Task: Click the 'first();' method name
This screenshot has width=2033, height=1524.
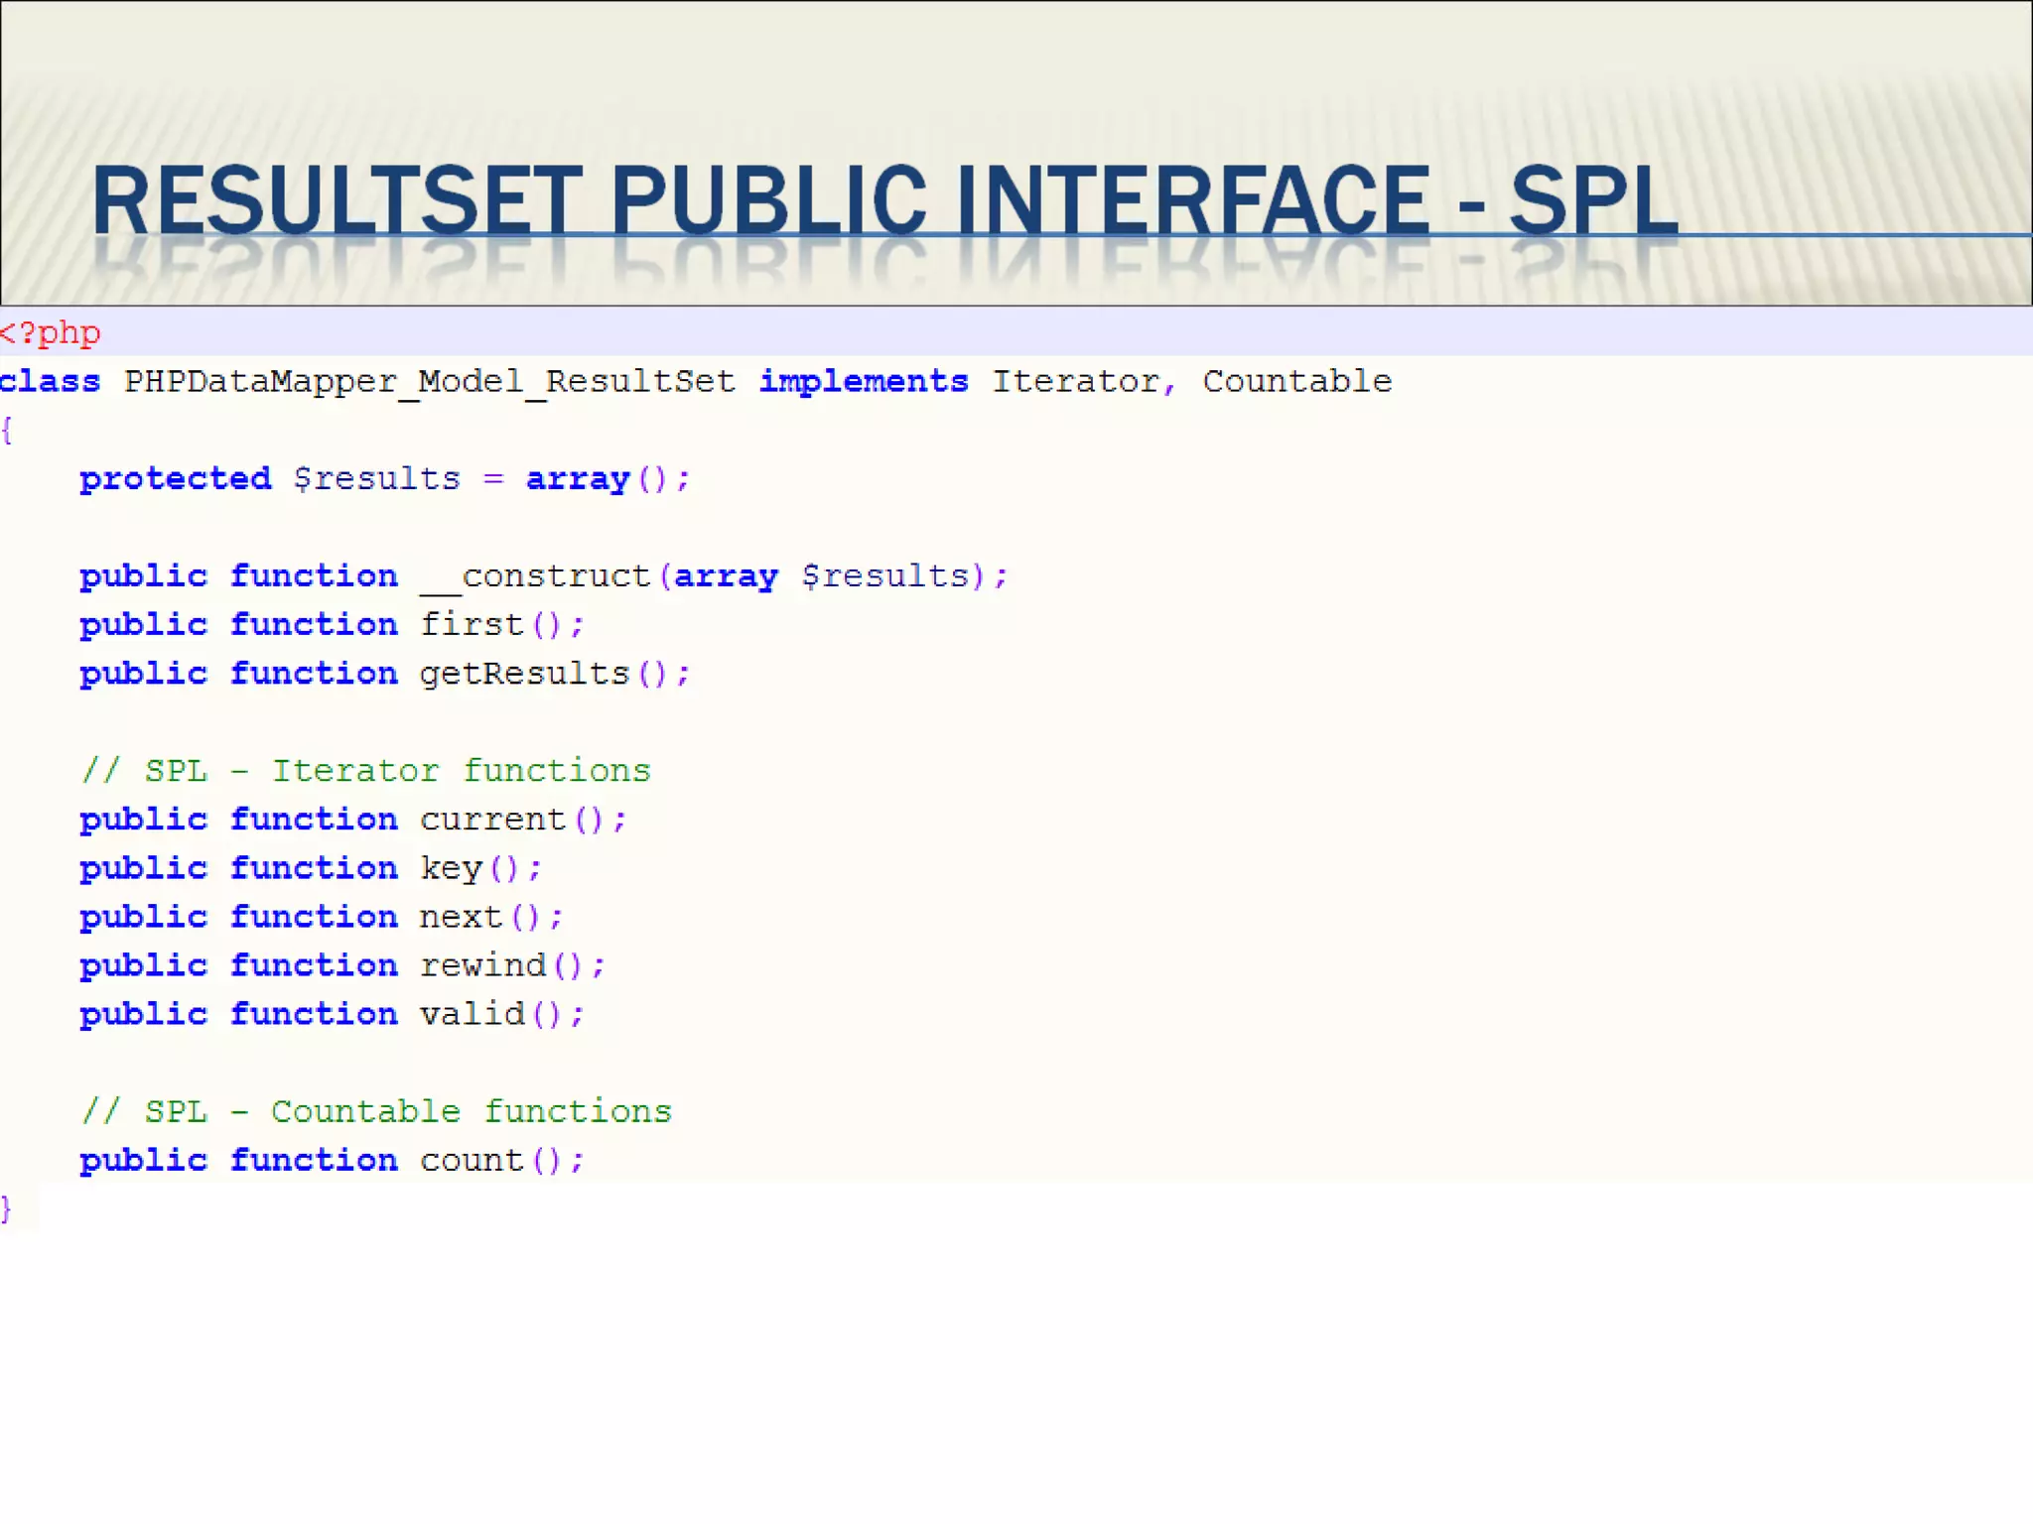Action: (501, 625)
